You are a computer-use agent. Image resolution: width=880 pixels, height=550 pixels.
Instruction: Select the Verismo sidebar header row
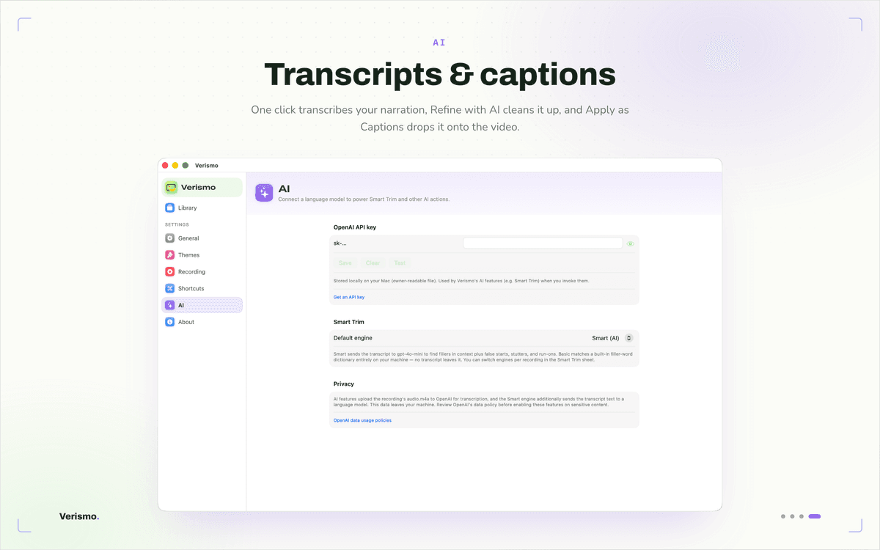point(202,187)
